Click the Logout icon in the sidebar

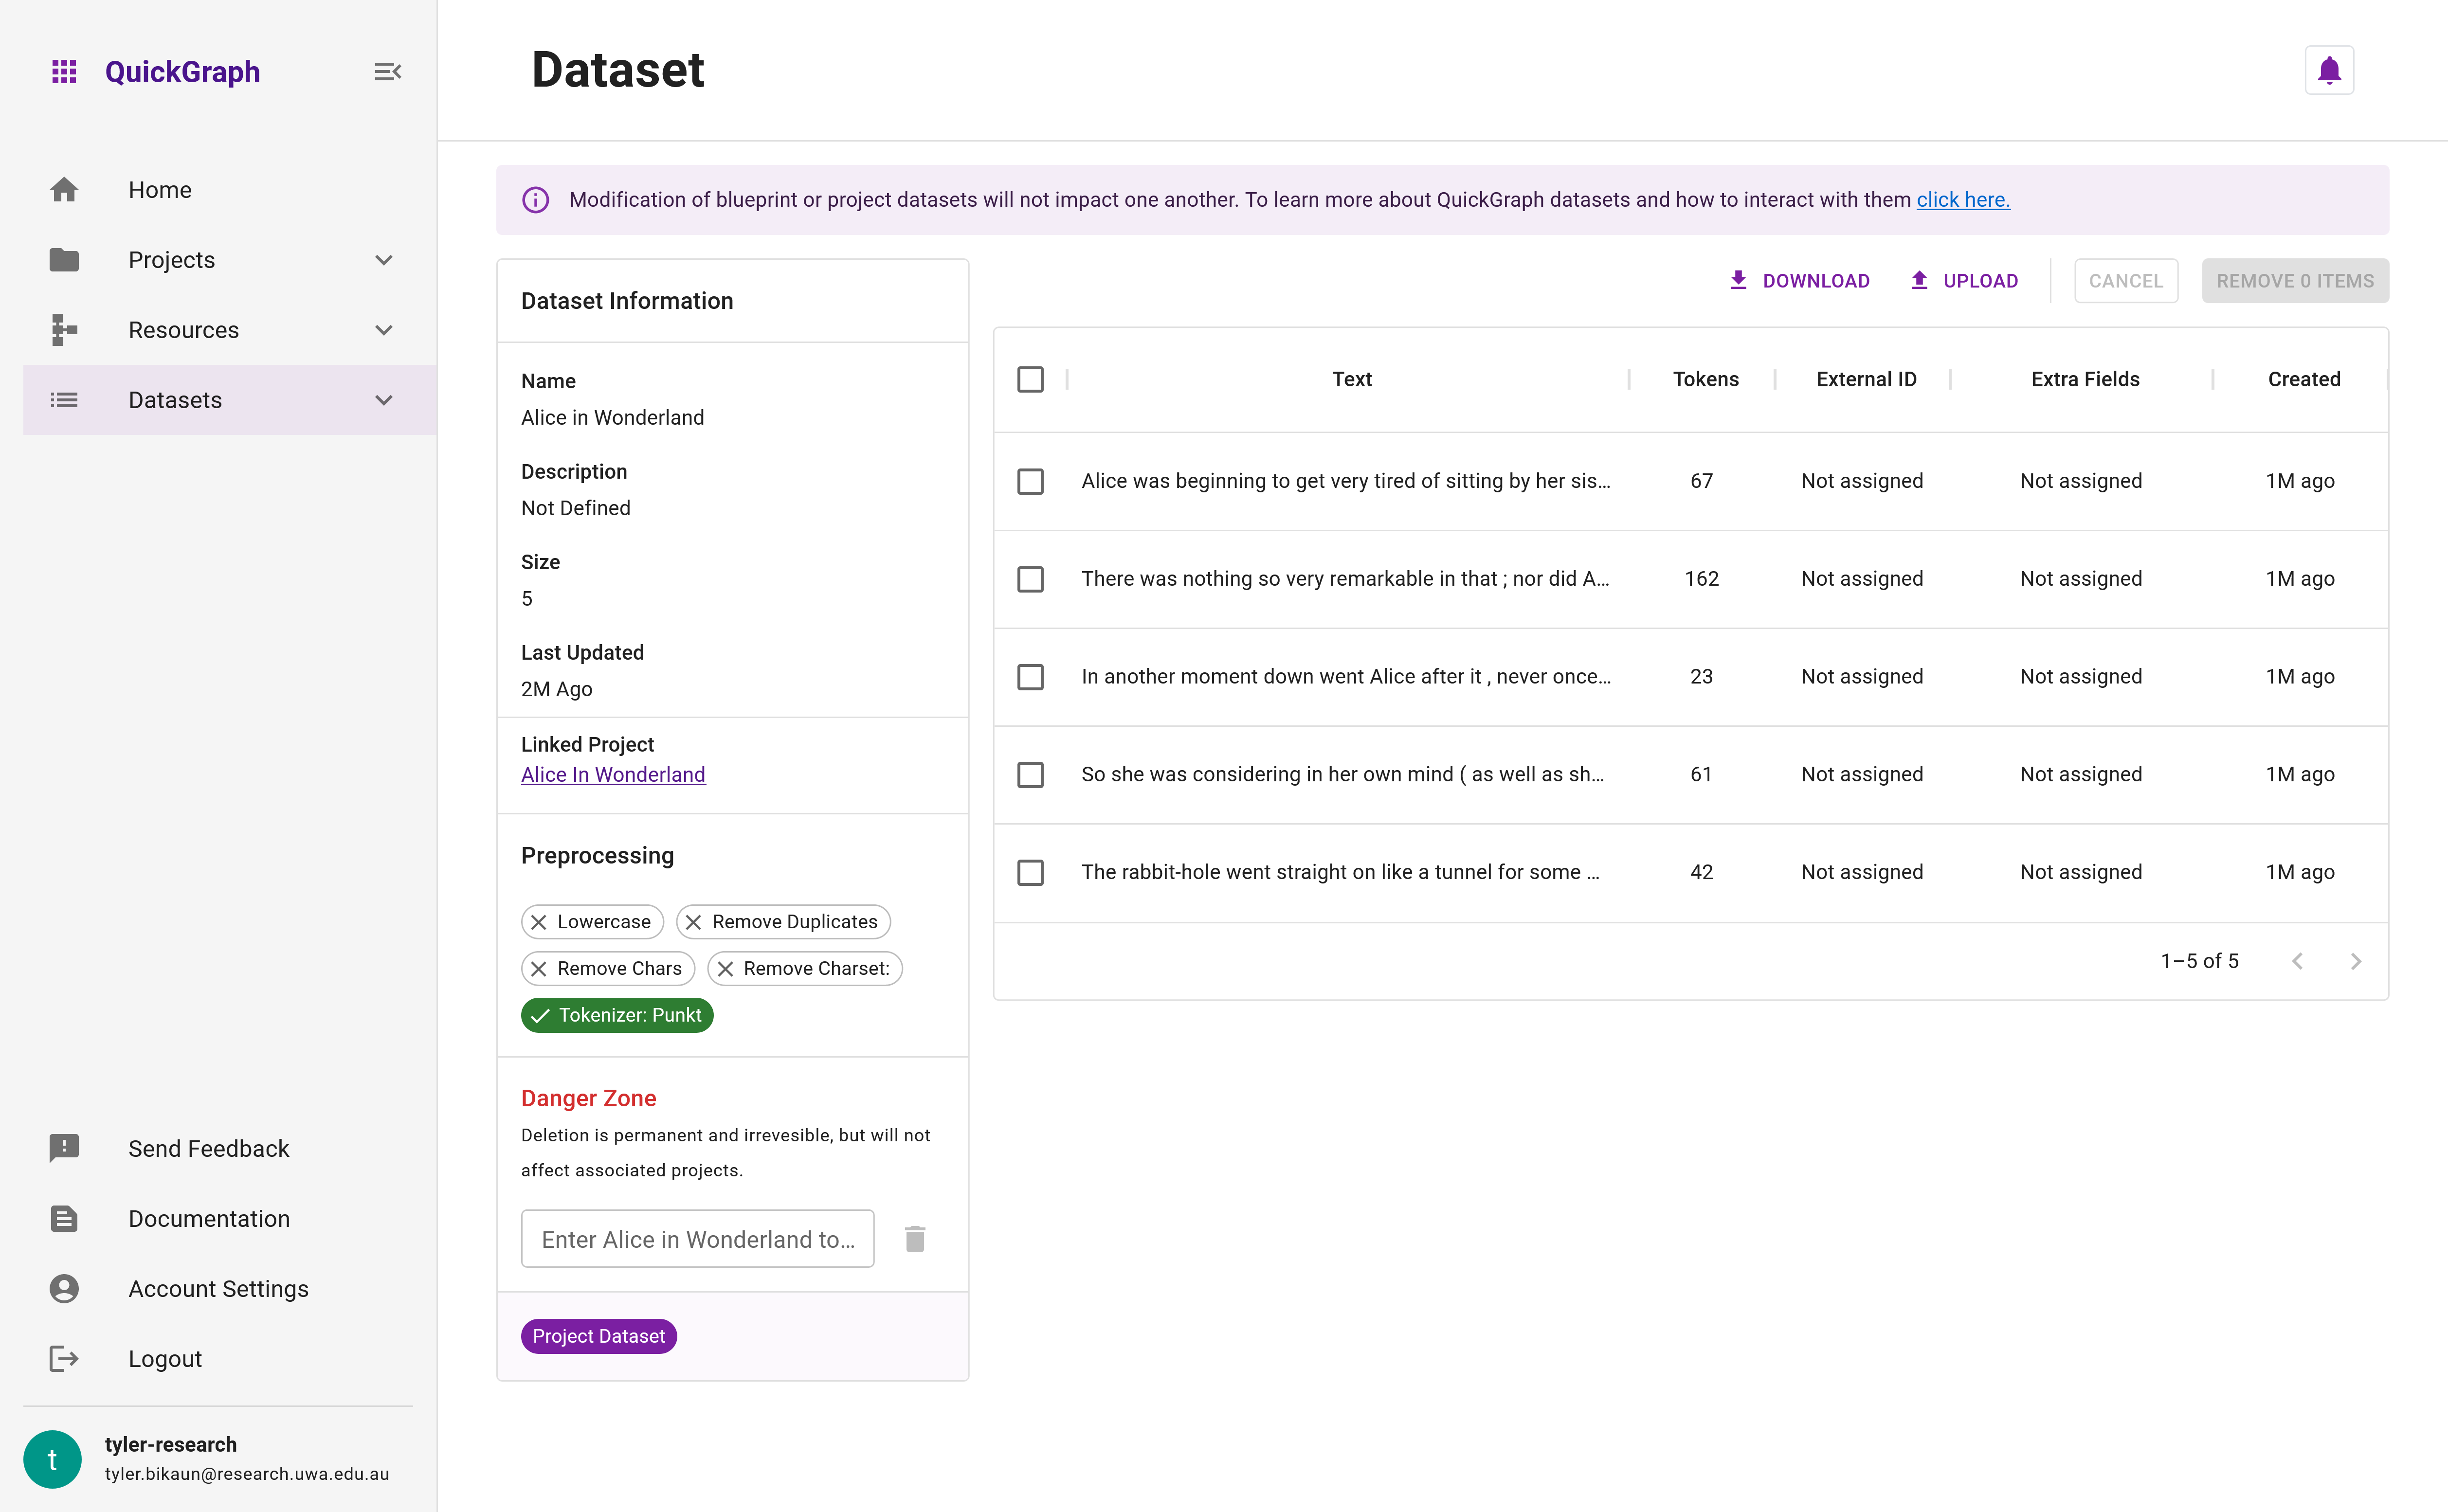point(64,1358)
